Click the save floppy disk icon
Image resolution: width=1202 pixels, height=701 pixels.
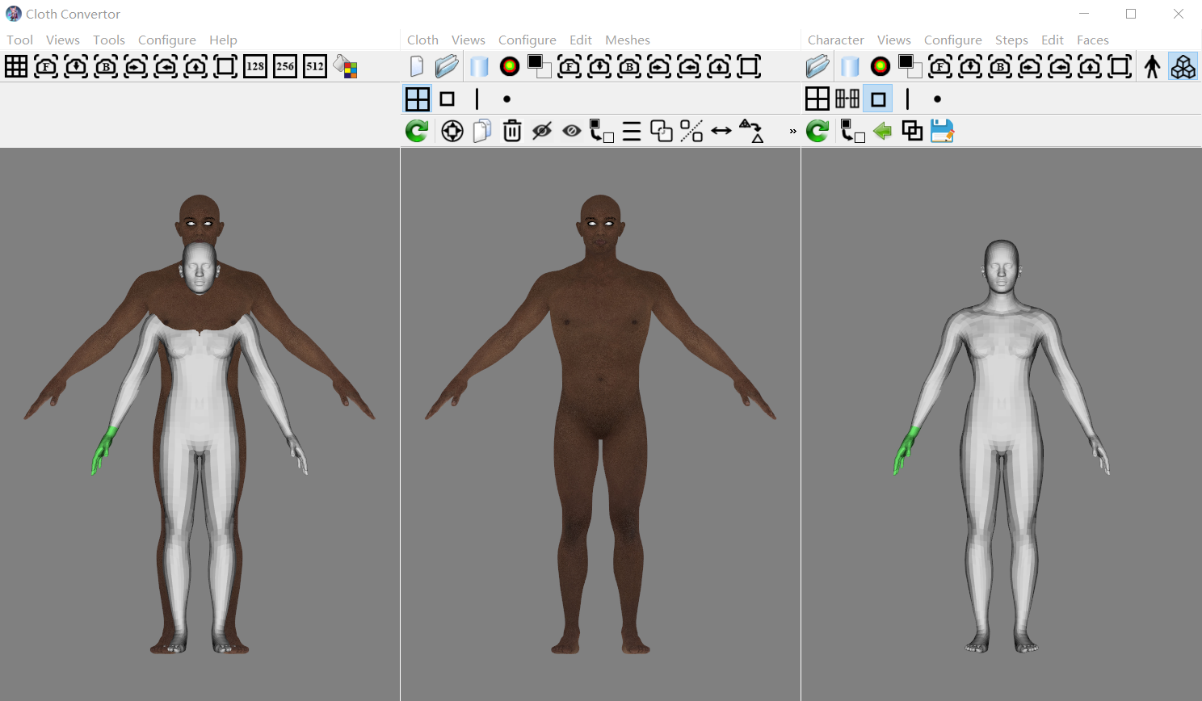point(942,131)
